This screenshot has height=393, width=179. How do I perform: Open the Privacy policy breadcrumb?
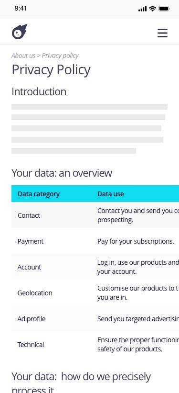pyautogui.click(x=60, y=56)
